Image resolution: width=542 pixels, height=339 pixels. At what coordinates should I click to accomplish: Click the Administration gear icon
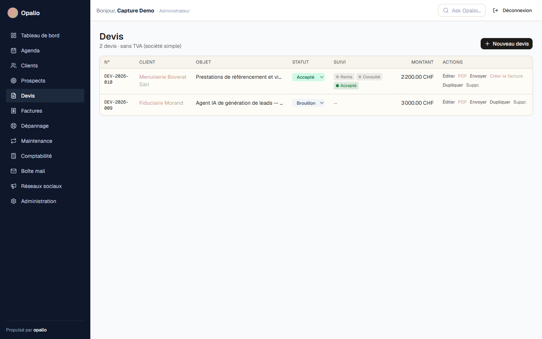coord(14,201)
